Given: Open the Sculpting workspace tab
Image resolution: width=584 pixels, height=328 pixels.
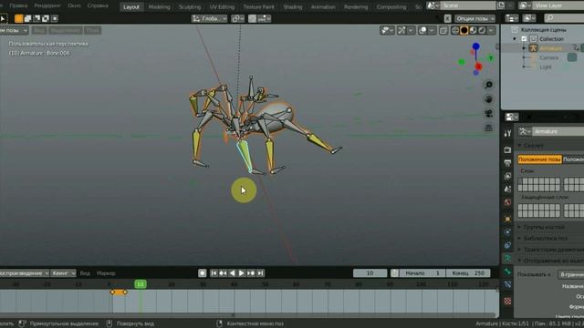Looking at the screenshot, I should [x=190, y=6].
